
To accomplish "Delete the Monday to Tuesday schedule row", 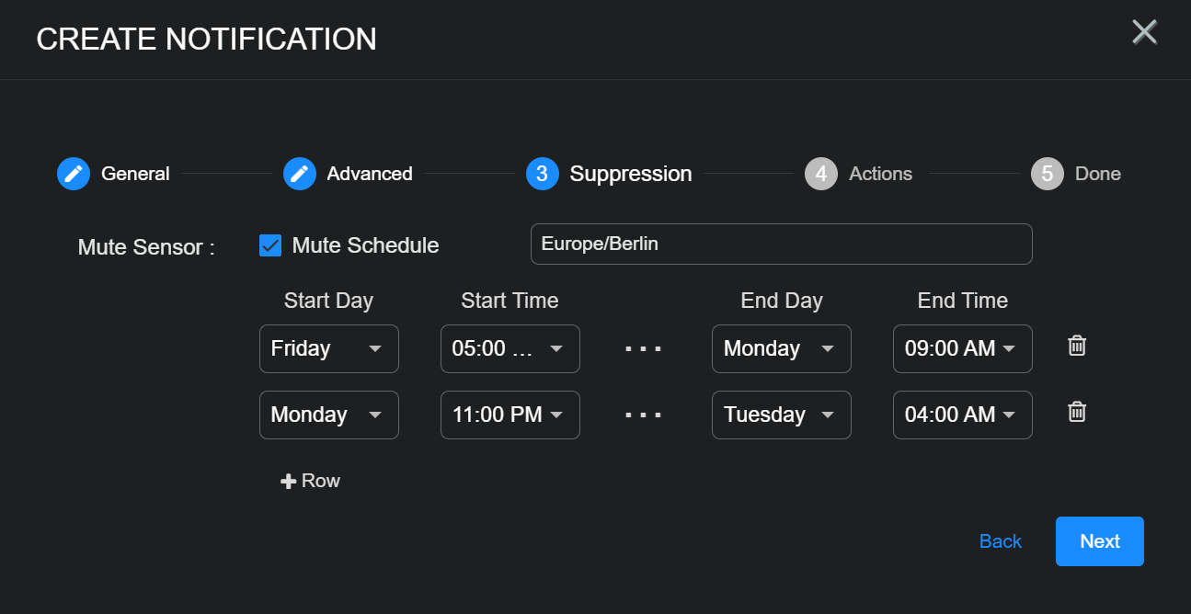I will pyautogui.click(x=1077, y=412).
